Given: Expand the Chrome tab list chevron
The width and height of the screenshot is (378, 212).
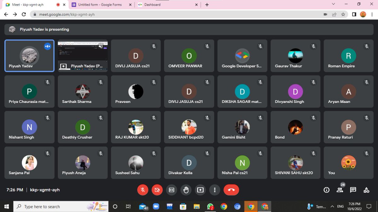Looking at the screenshot, I should pos(333,5).
